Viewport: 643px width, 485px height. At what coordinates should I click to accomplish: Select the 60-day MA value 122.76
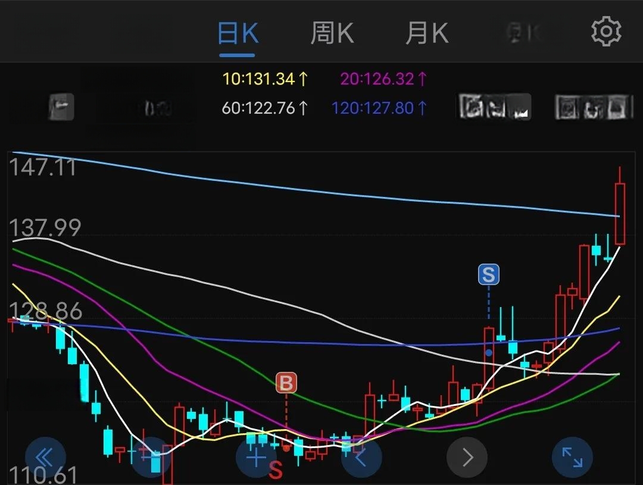(265, 108)
